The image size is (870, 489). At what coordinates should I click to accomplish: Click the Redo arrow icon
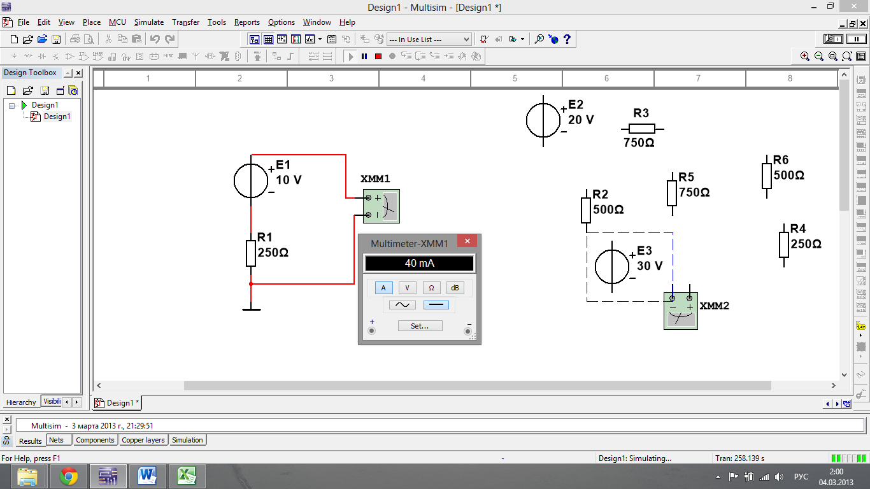click(169, 39)
